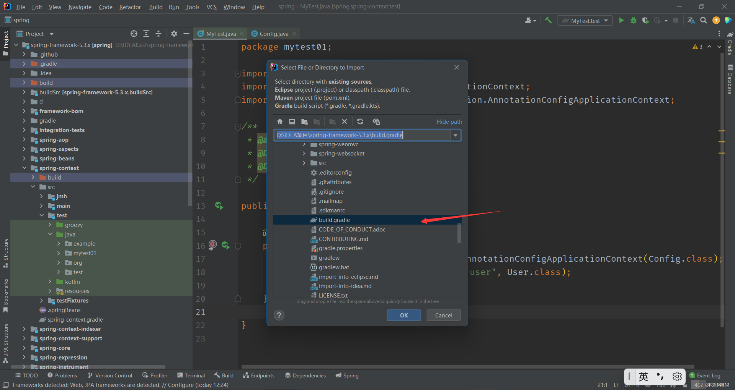This screenshot has width=735, height=390.
Task: Open Version Control tool window
Action: tap(110, 375)
